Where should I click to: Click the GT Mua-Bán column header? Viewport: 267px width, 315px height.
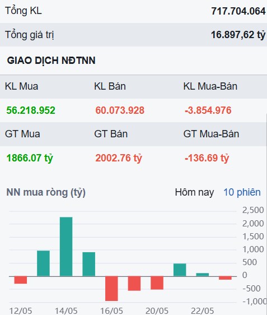tap(211, 134)
